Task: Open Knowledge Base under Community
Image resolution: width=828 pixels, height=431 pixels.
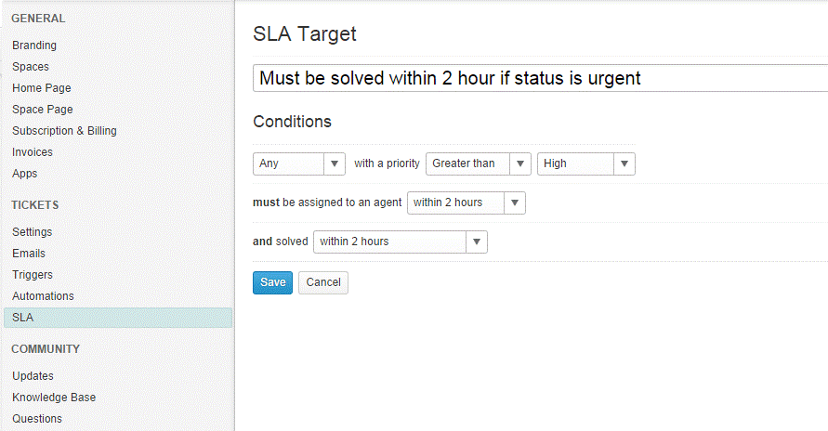Action: click(x=54, y=398)
